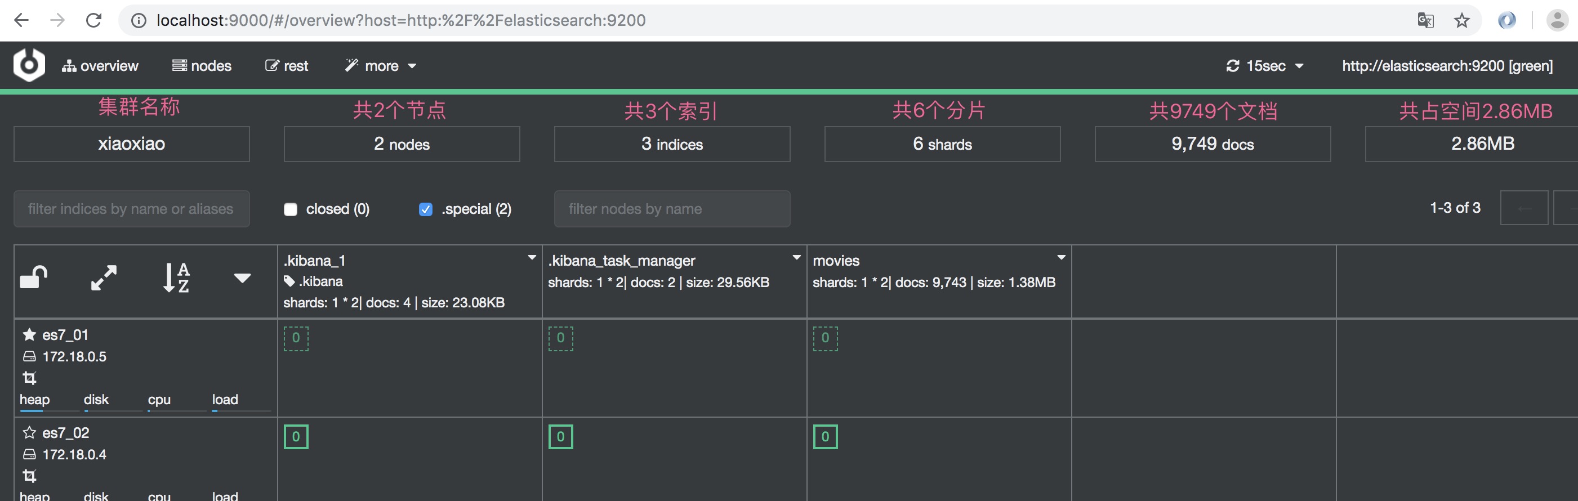Expand the movies index options arrow
The width and height of the screenshot is (1578, 501).
tap(1061, 258)
